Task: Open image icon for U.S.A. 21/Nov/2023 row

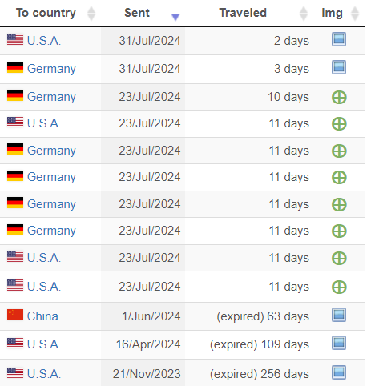Action: [339, 372]
